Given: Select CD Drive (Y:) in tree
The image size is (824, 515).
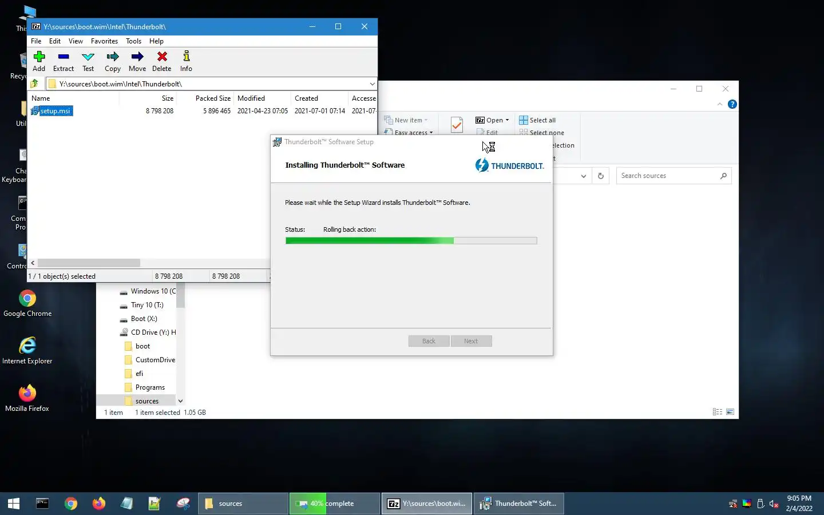Looking at the screenshot, I should [x=148, y=332].
